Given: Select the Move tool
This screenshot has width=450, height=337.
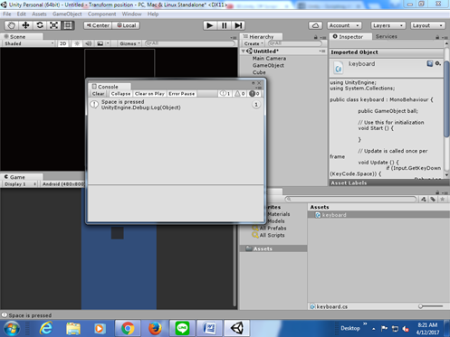Looking at the screenshot, I should pyautogui.click(x=25, y=25).
